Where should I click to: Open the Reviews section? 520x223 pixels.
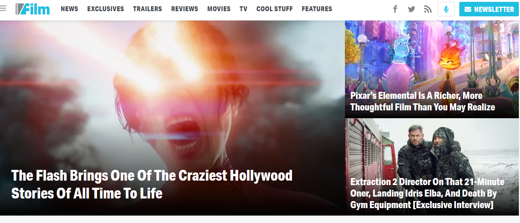[185, 9]
